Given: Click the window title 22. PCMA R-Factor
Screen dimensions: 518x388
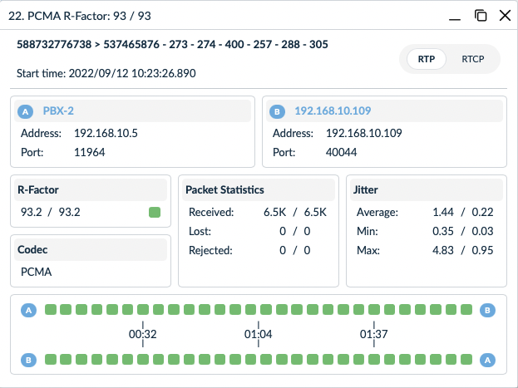Looking at the screenshot, I should point(80,16).
